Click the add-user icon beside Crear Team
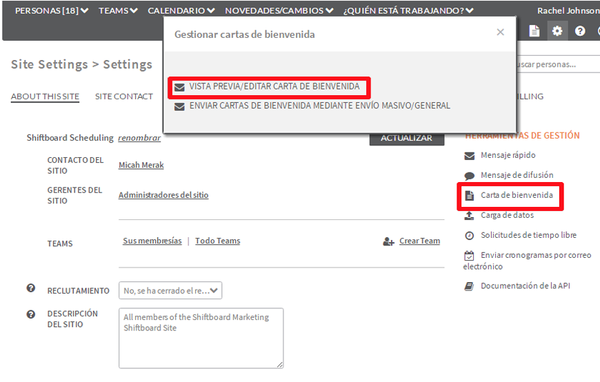The image size is (600, 382). pos(388,241)
